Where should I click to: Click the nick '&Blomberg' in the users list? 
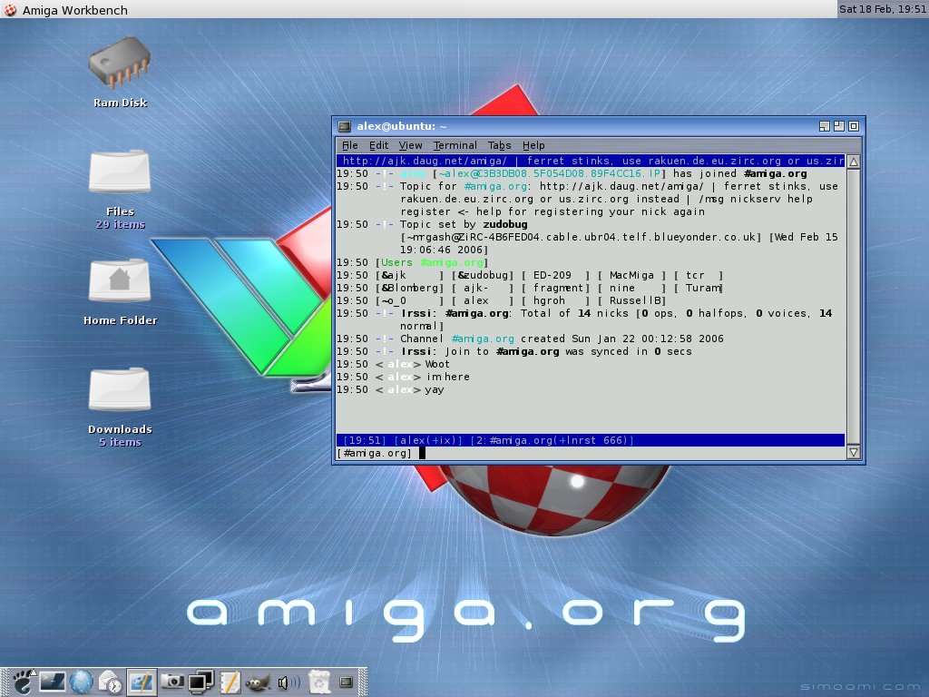point(409,288)
